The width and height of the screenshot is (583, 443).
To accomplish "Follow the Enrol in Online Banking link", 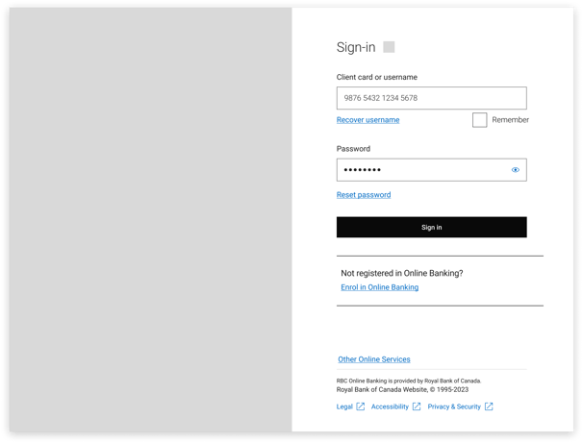I will pos(380,287).
